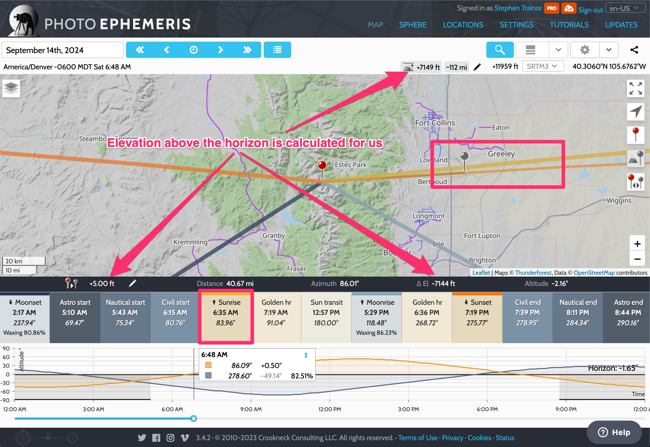650x447 pixels.
Task: Open the Leaflet attribution link
Action: [481, 273]
